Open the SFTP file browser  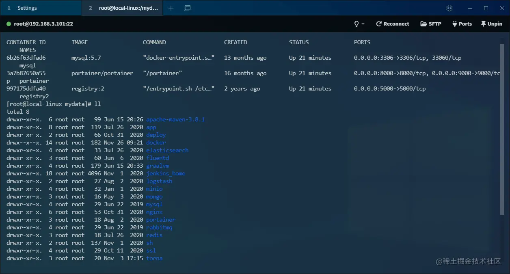tap(431, 24)
